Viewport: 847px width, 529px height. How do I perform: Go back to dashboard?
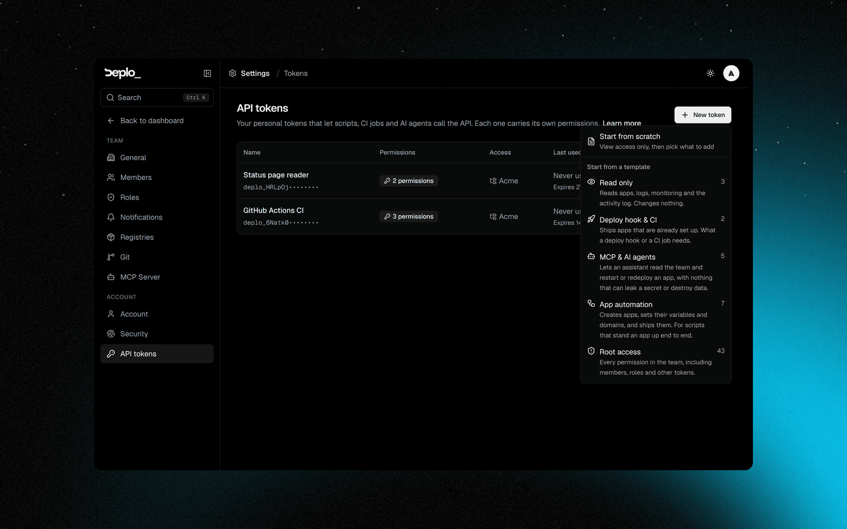pos(157,120)
